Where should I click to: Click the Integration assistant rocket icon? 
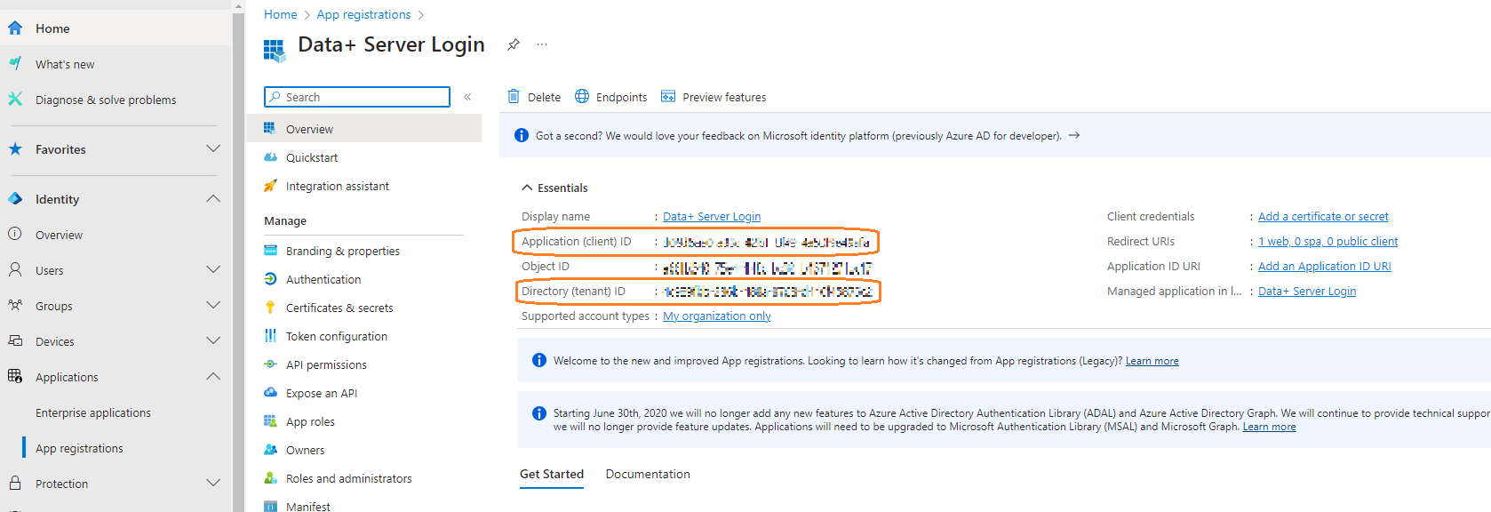[x=270, y=186]
